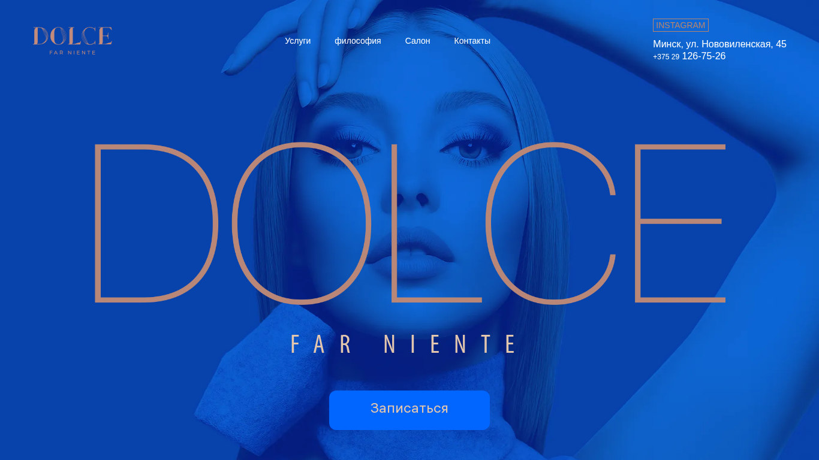Click the giant letter L of the headline
Screen dimensions: 819x460
point(435,222)
